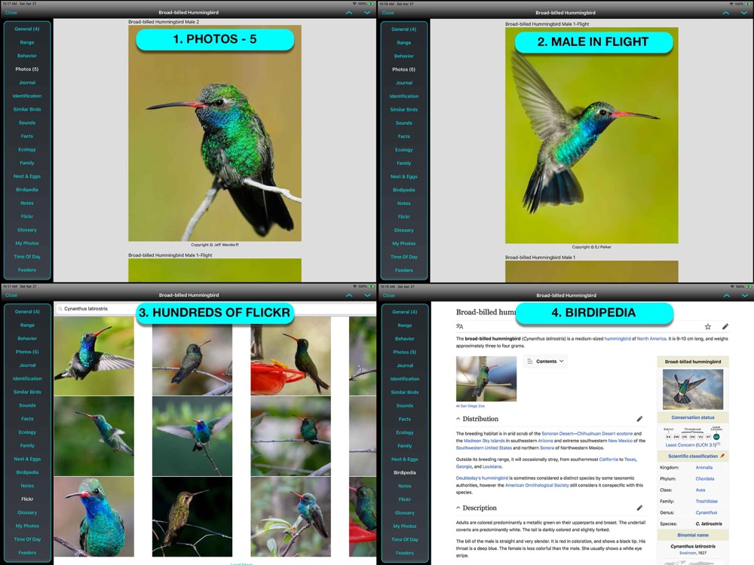
Task: Collapse the Description section heading
Action: [476, 508]
